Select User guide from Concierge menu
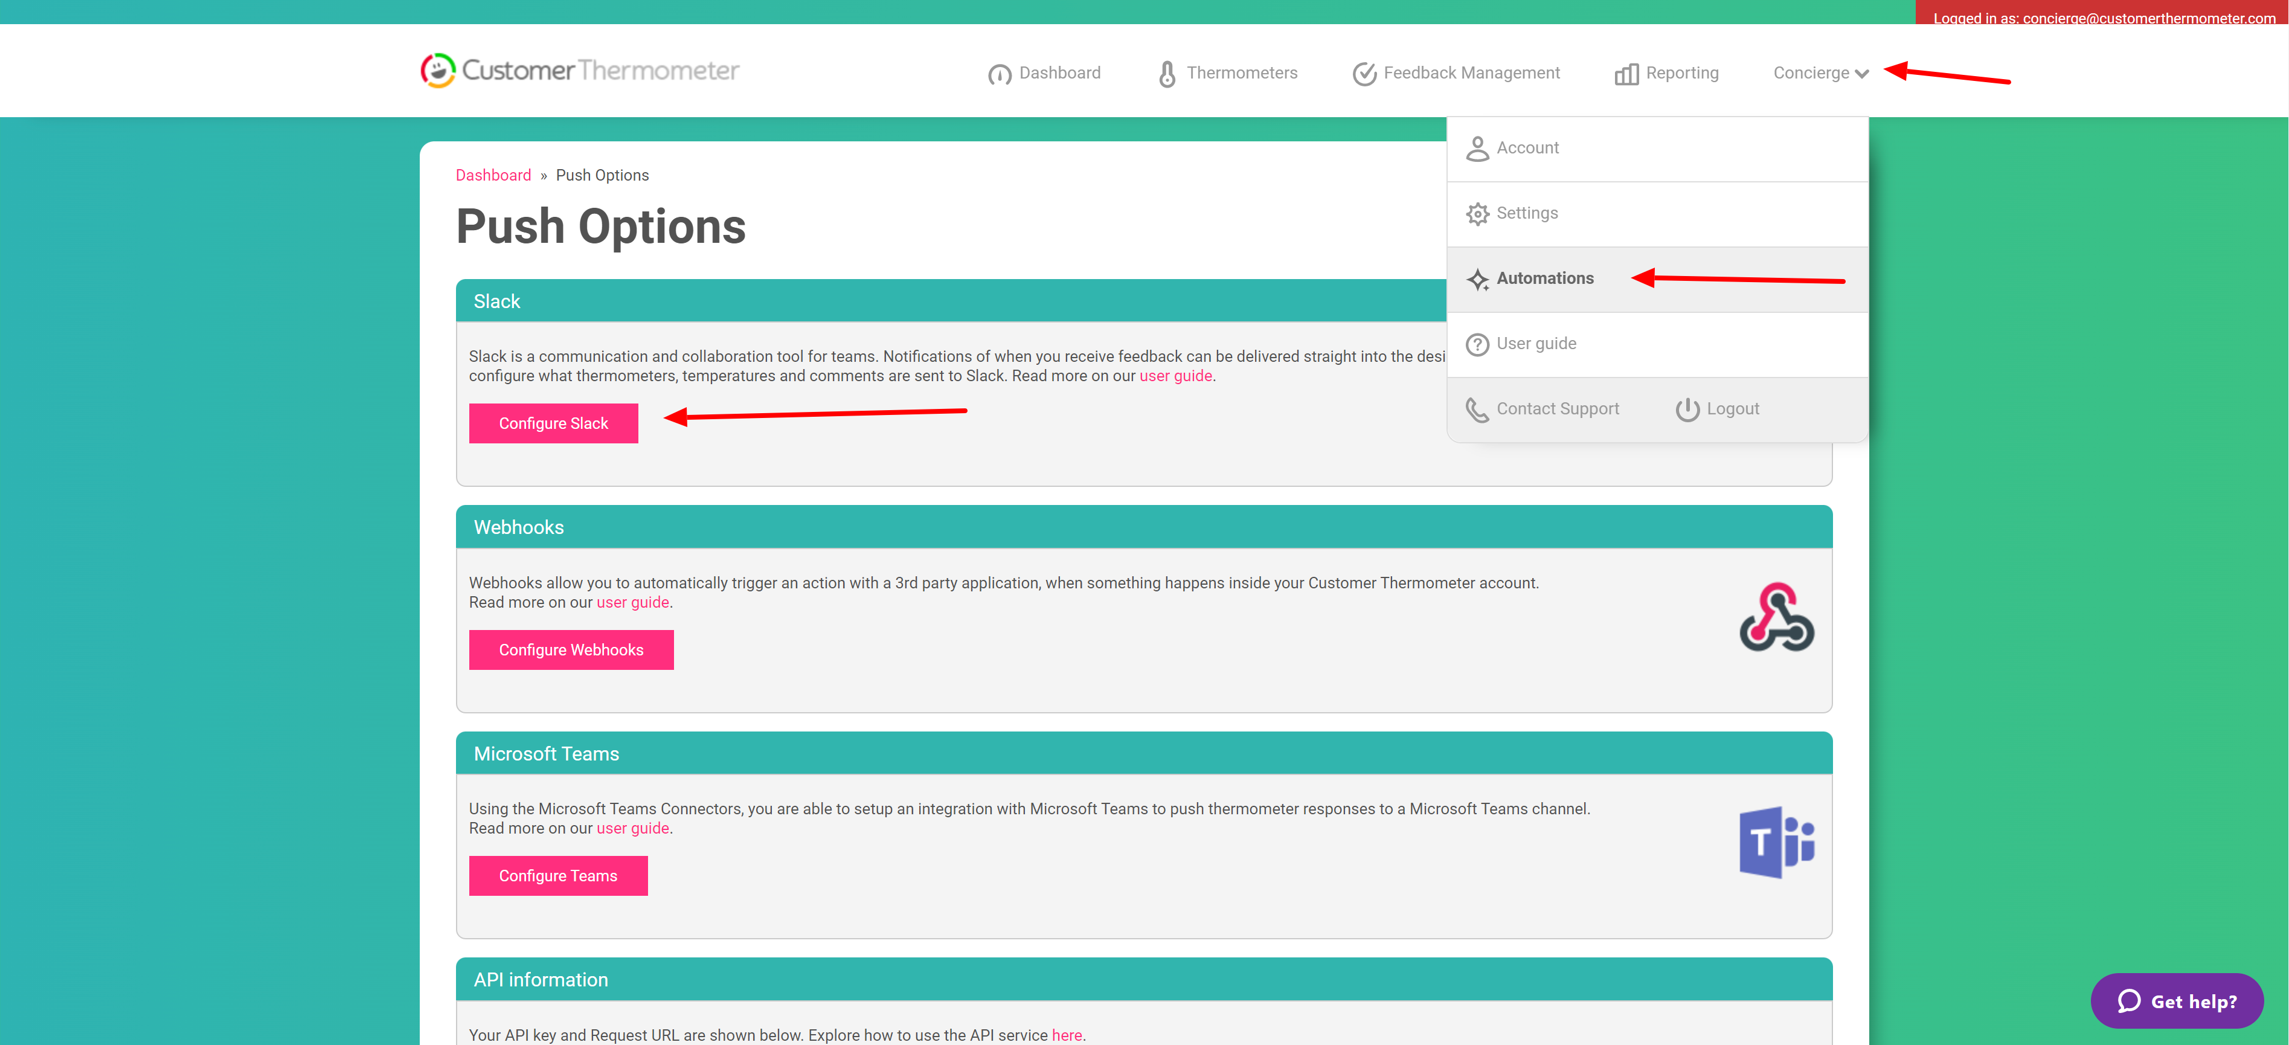Viewport: 2289px width, 1045px height. click(x=1657, y=345)
